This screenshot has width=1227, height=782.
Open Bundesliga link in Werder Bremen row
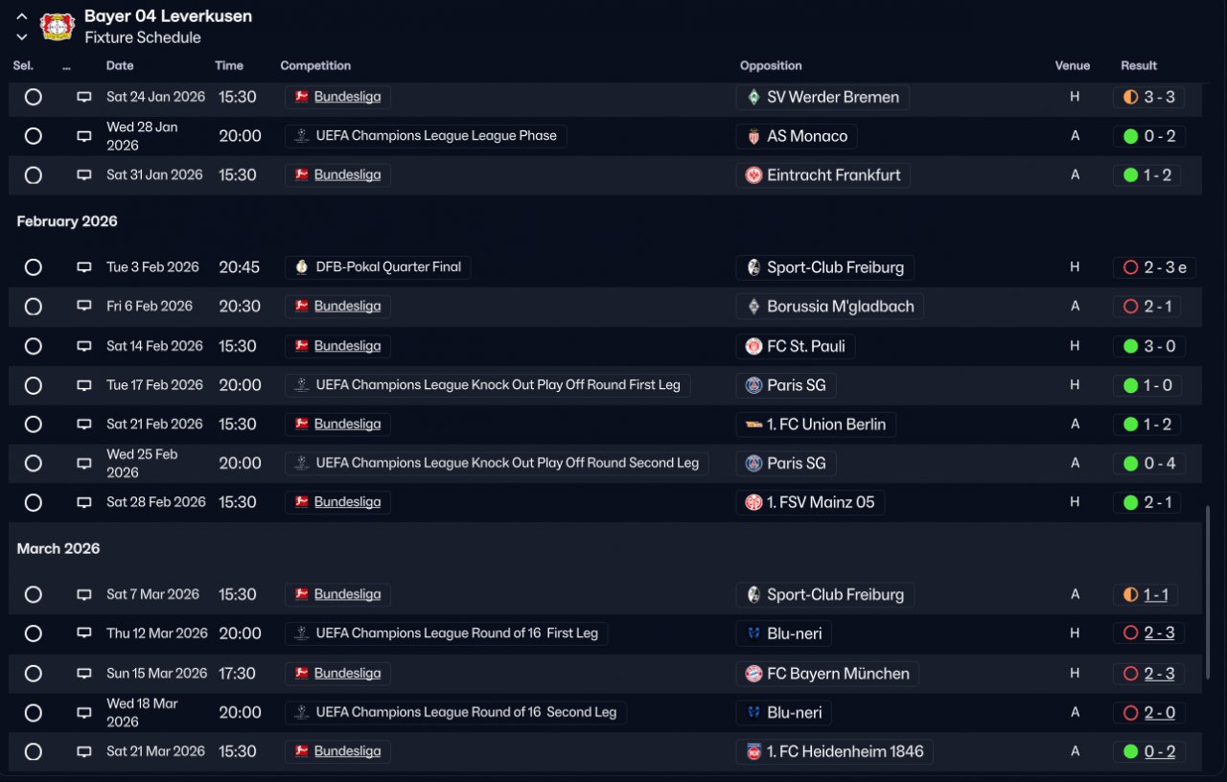347,97
